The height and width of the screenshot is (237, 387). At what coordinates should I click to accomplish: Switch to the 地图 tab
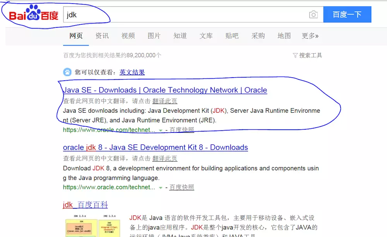click(x=284, y=36)
